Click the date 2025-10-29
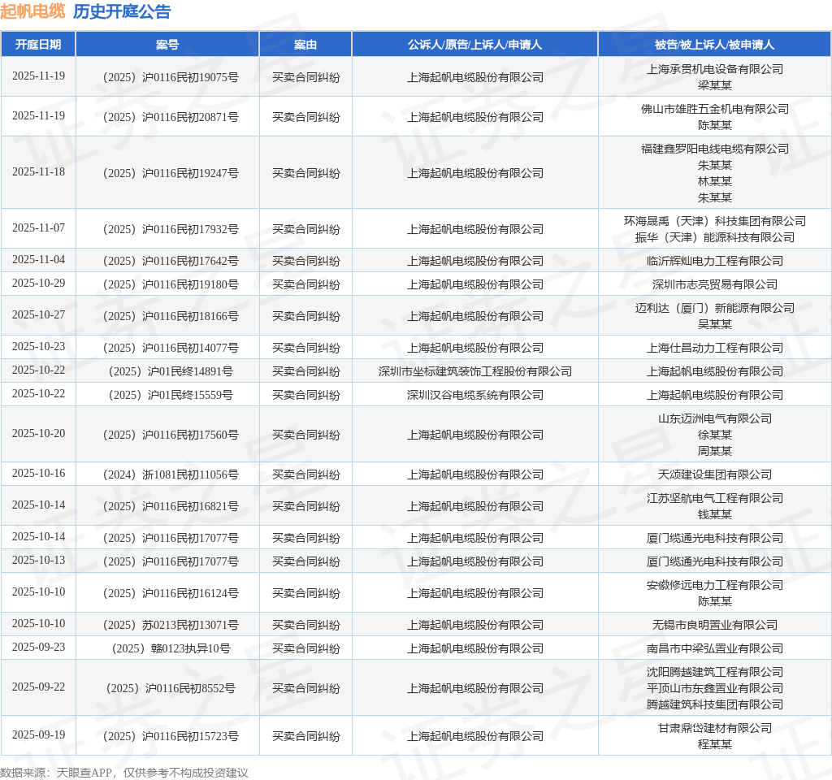The image size is (832, 780). pos(38,284)
